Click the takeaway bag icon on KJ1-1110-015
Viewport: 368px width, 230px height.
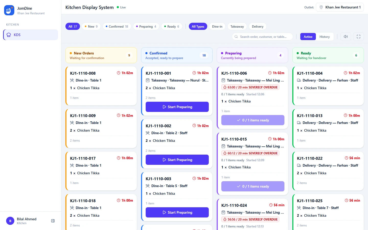click(x=223, y=146)
